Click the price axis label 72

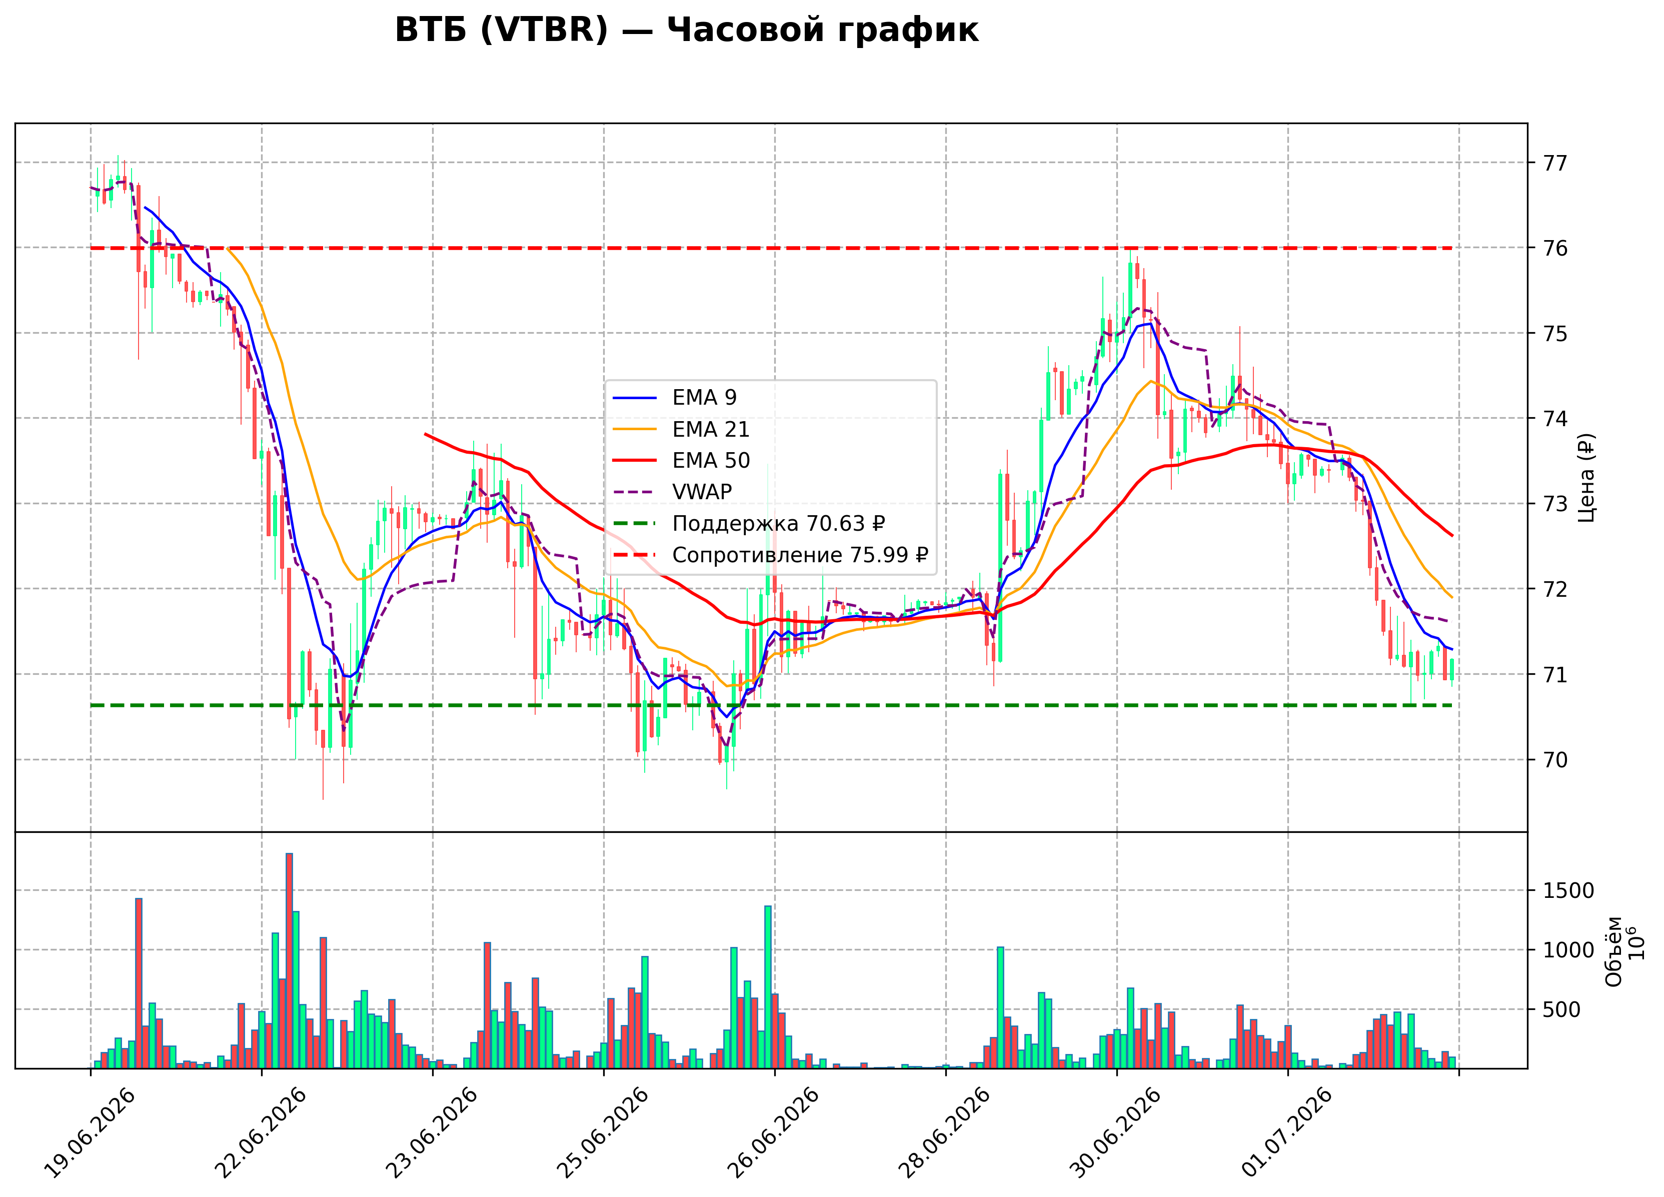click(1555, 589)
